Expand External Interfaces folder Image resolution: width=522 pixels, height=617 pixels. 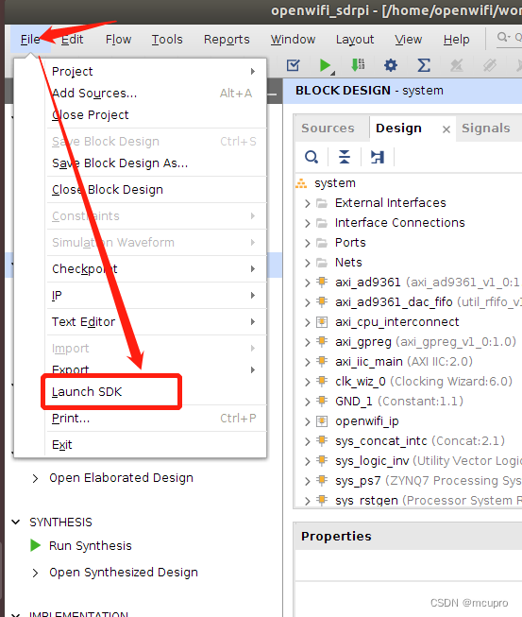[308, 203]
